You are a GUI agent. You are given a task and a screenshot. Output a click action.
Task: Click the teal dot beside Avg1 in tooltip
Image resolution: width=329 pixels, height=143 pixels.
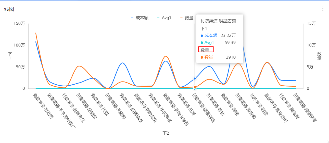pyautogui.click(x=202, y=43)
